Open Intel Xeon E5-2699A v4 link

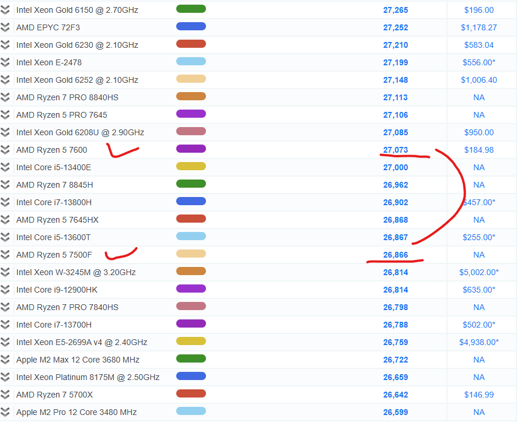82,342
